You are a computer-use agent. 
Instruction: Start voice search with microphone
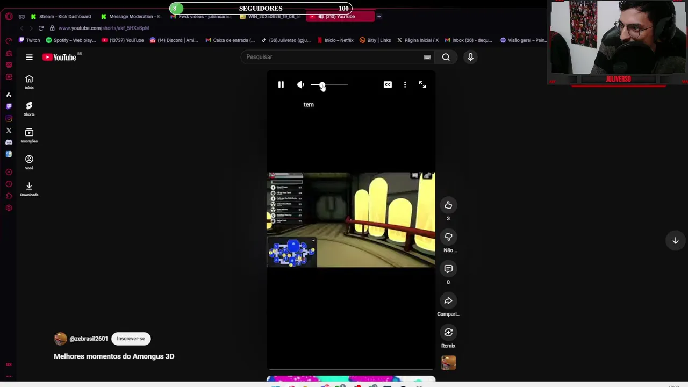click(470, 57)
